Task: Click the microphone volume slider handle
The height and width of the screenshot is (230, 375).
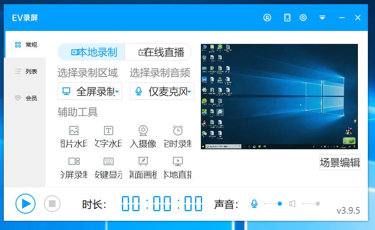Action: [280, 204]
